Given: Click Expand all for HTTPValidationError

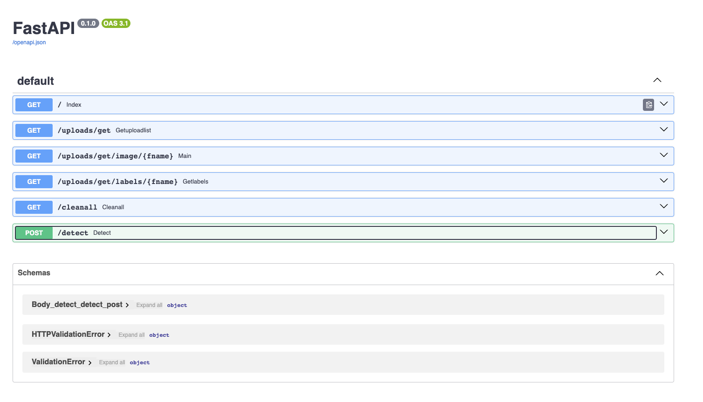Looking at the screenshot, I should 131,335.
